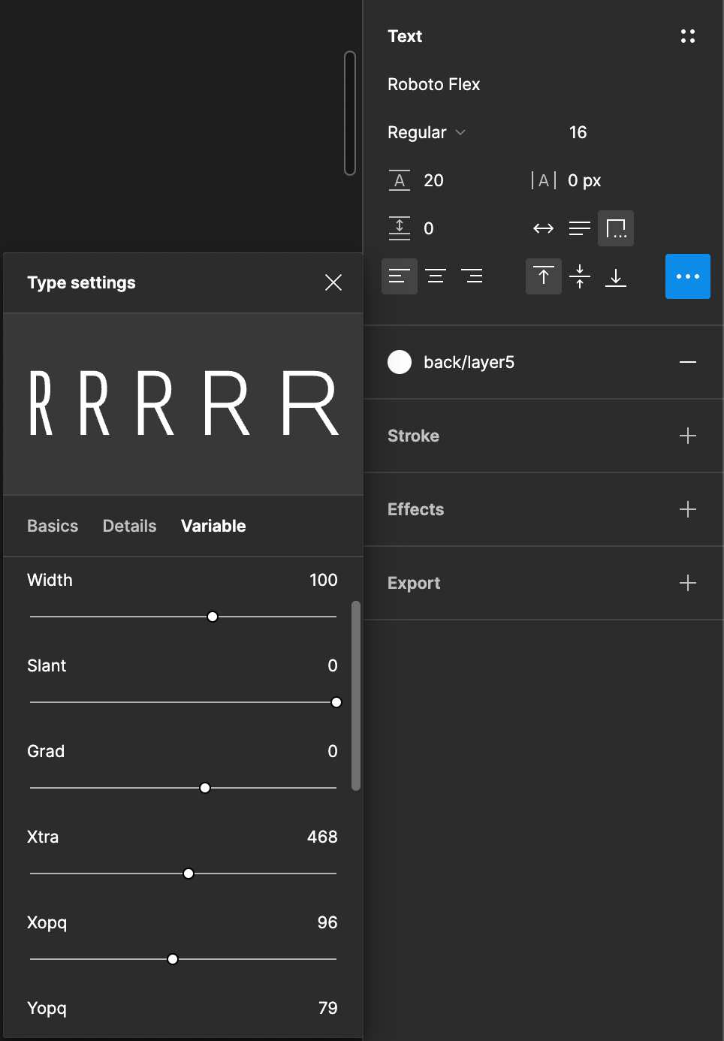
Task: Align text to top of box
Action: [x=543, y=276]
